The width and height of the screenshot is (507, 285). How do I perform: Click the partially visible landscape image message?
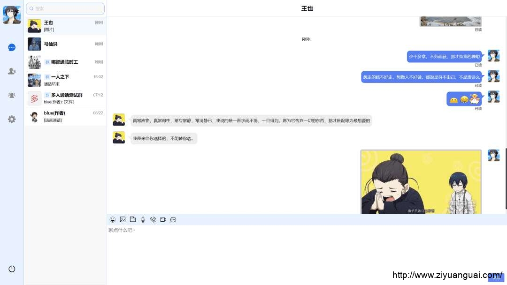pos(450,21)
